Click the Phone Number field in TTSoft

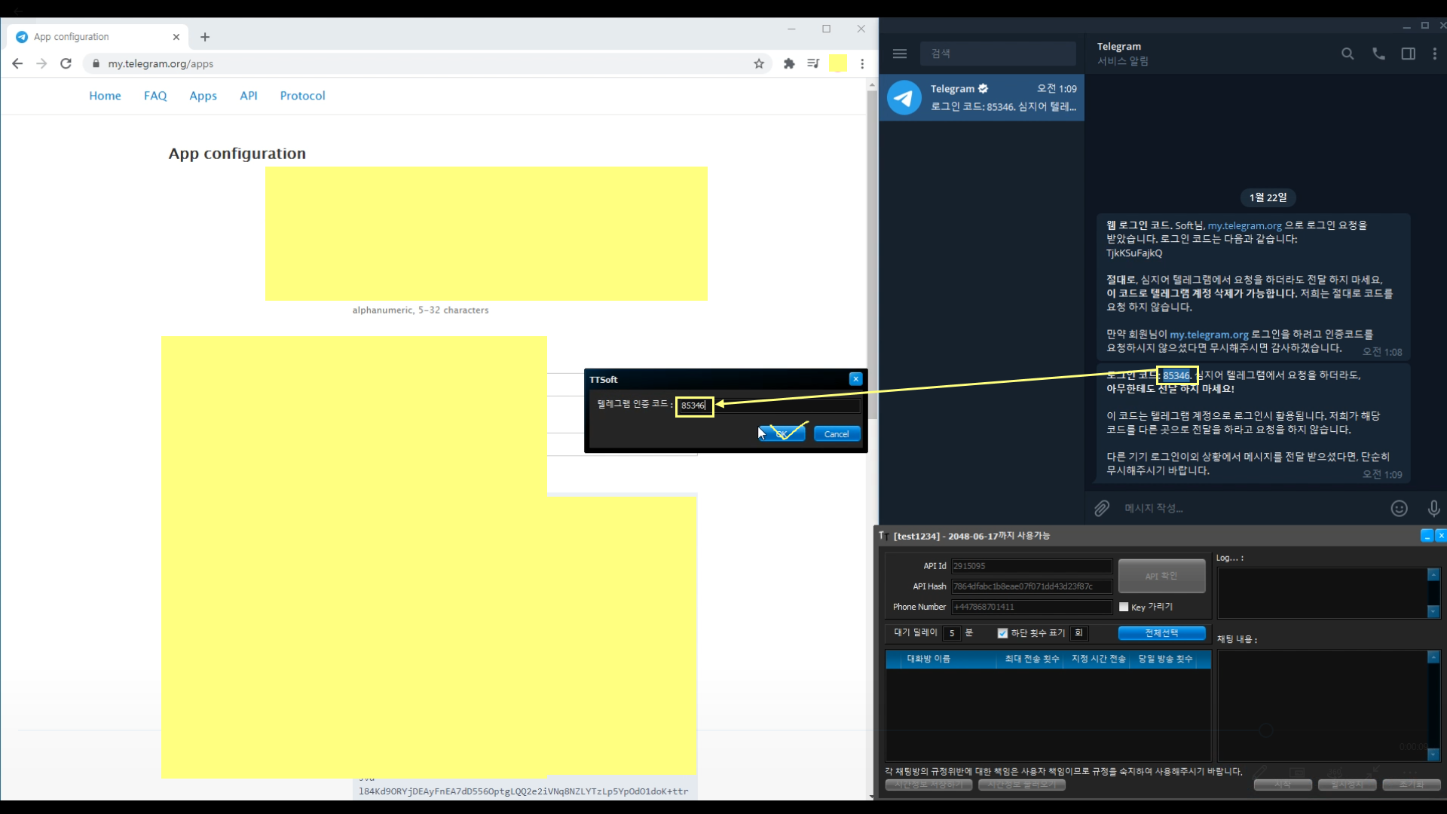coord(1032,607)
